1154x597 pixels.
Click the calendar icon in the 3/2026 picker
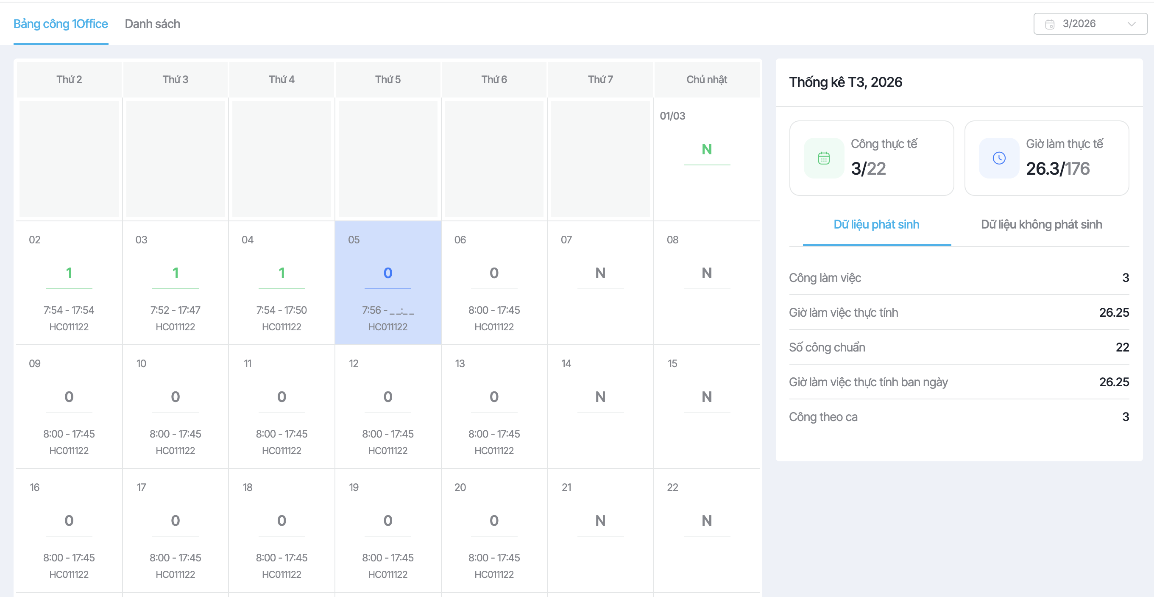[x=1050, y=24]
